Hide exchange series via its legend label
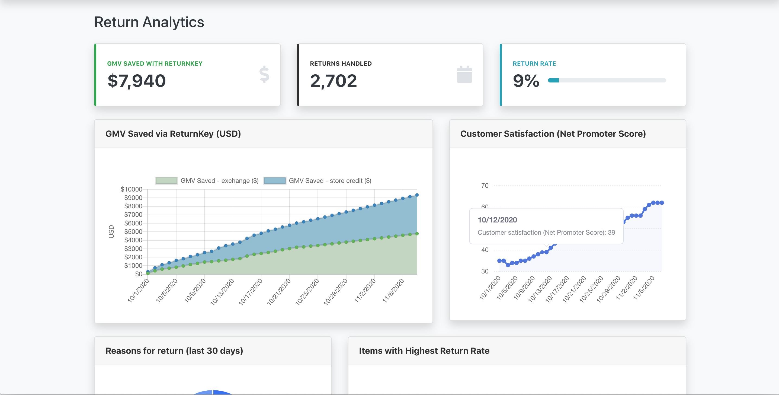The width and height of the screenshot is (779, 395). 219,181
